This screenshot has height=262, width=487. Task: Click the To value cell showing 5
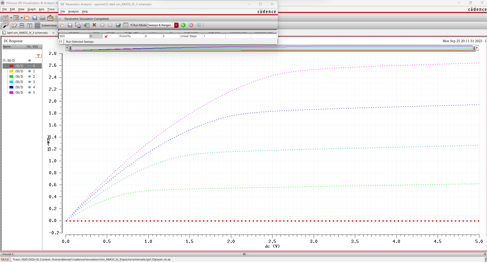click(171, 36)
